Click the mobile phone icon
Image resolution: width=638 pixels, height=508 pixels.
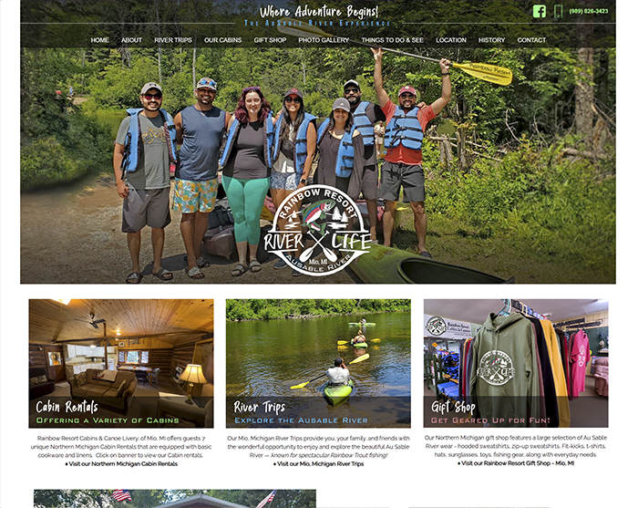tap(558, 11)
